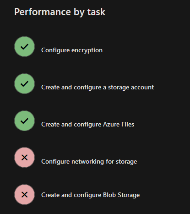Click the last status circle in the list

click(24, 195)
